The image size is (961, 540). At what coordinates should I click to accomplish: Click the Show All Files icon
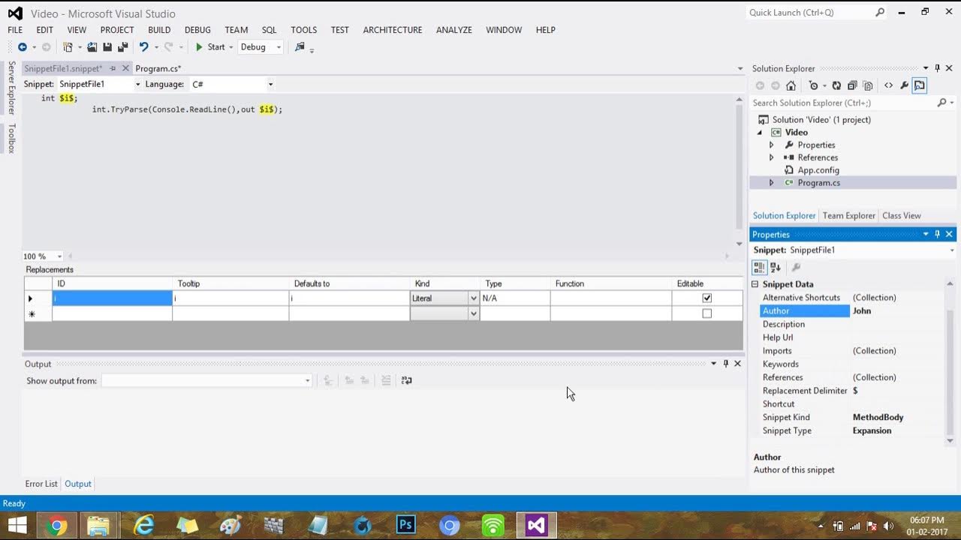(868, 85)
